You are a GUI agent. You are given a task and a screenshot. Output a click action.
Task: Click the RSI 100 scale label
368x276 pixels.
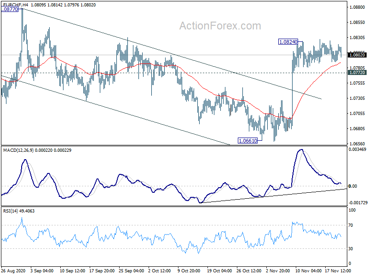(352, 210)
